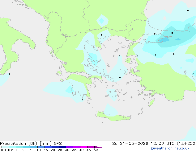The height and width of the screenshot is (151, 196).
Task: Click the '15' legend scale label
Action: click(46, 150)
